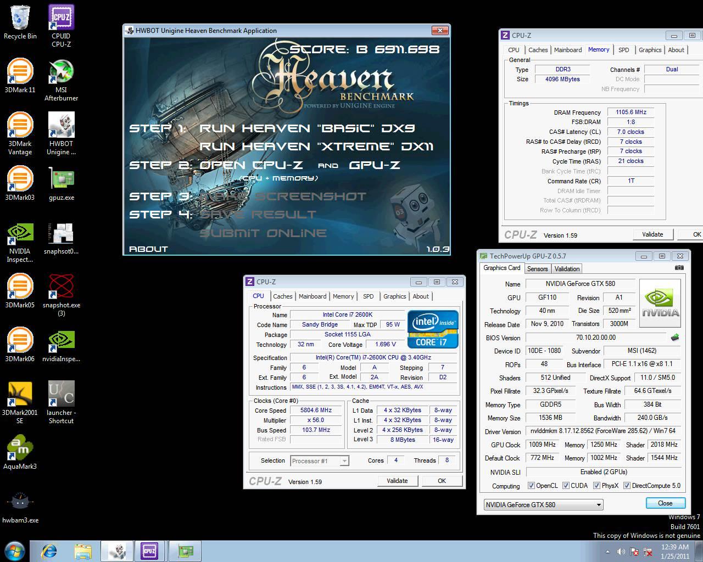This screenshot has width=703, height=562.
Task: Select SPD tab in memory CPU-Z window
Action: click(x=624, y=50)
